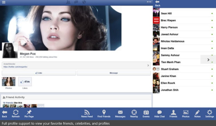Viewport: 216px width, 126px height.
Task: Open the twitter.com/meganfox link
Action: 15,67
